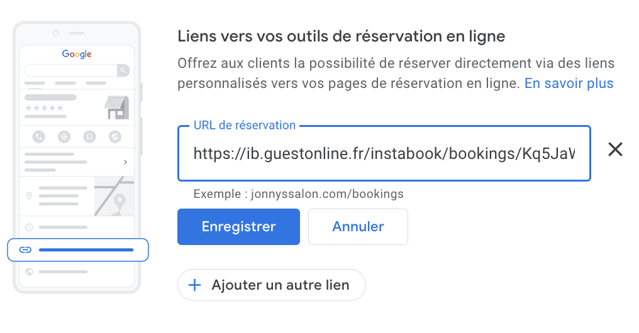
Task: Click the Annuler button
Action: coord(358,227)
